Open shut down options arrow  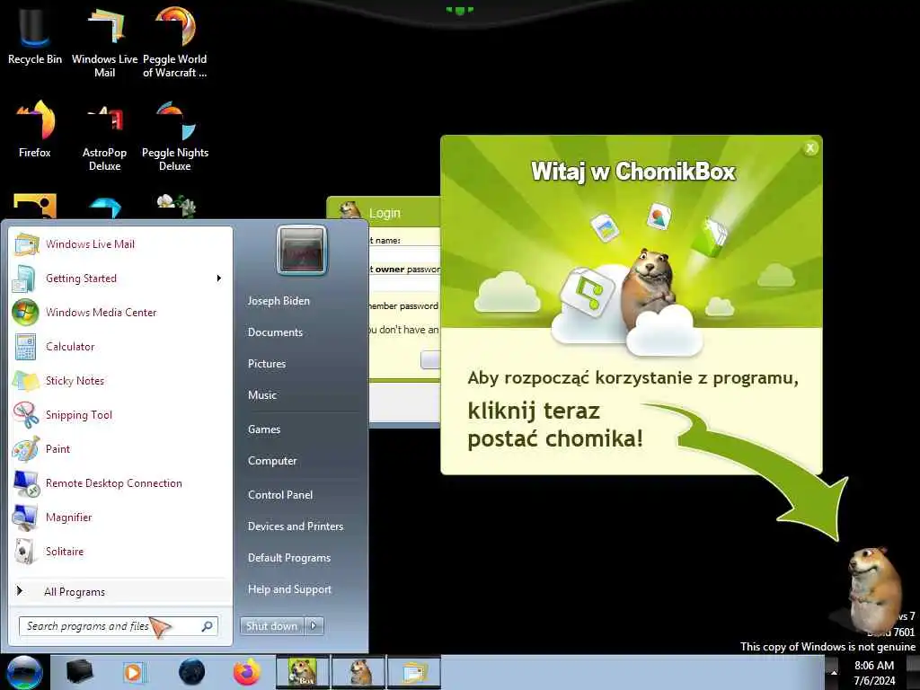314,626
